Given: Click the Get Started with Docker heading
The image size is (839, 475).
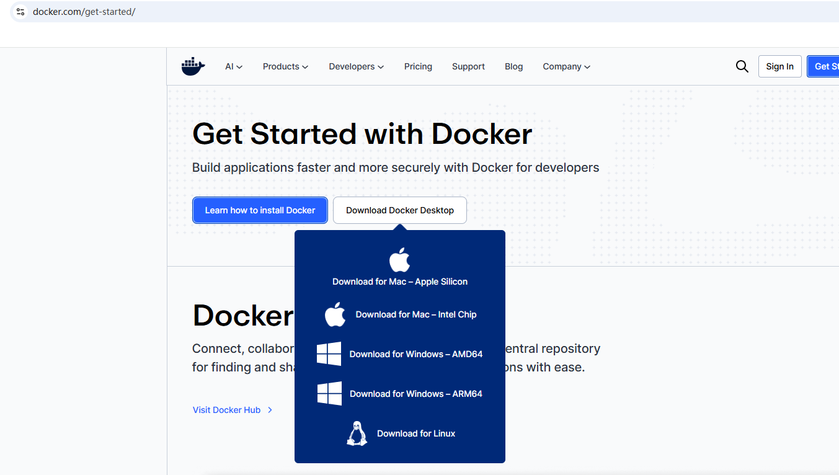Looking at the screenshot, I should [362, 134].
